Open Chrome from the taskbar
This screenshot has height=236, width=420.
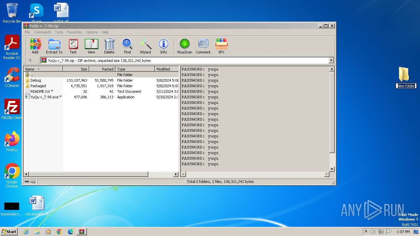(x=59, y=232)
